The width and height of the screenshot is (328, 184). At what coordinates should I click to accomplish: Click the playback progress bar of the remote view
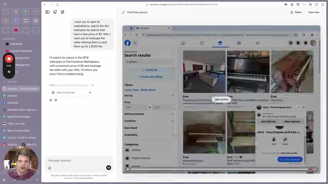coord(219,169)
